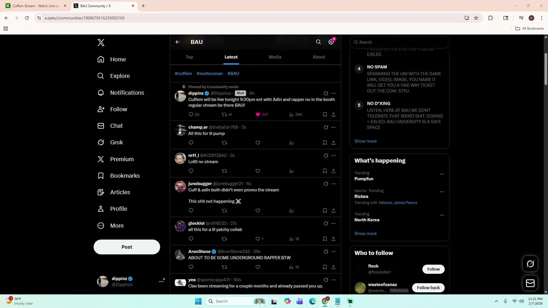Click dippinz profile avatar in pinned post
The width and height of the screenshot is (548, 308).
click(180, 96)
